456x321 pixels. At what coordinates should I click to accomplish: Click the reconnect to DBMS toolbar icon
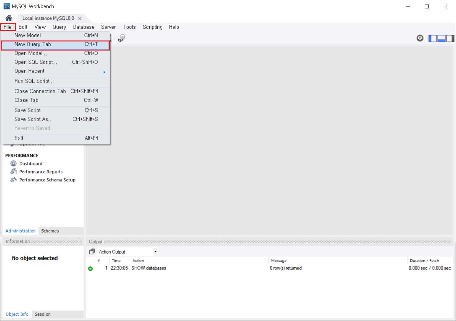click(x=121, y=39)
